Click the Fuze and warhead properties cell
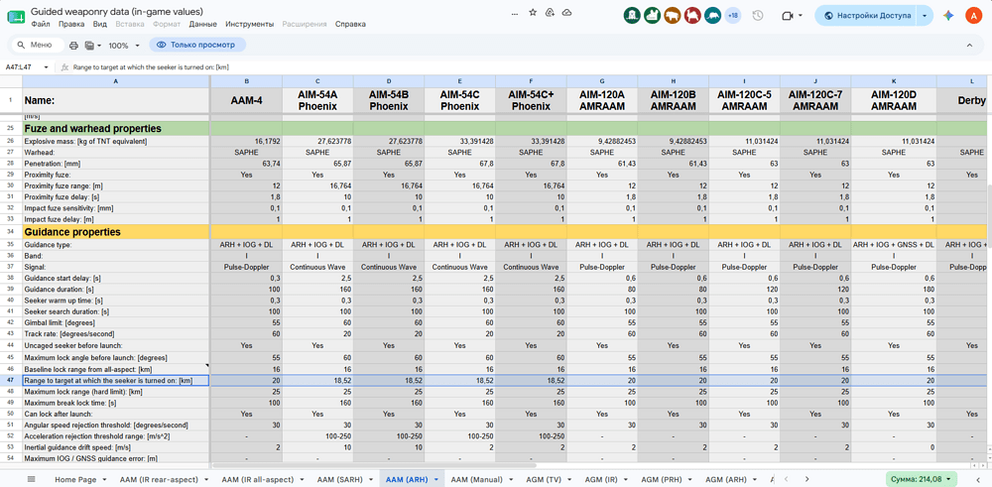This screenshot has height=487, width=992. point(116,128)
